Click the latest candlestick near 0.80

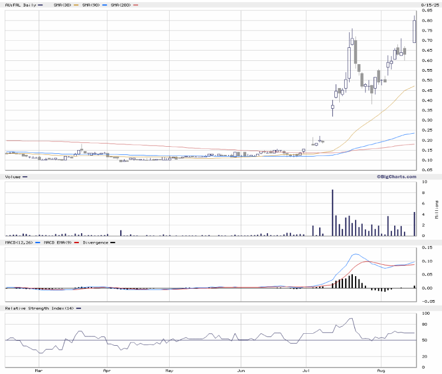pos(414,31)
